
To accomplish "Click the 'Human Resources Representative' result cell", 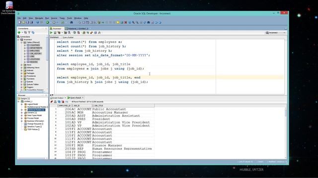I will (122, 149).
